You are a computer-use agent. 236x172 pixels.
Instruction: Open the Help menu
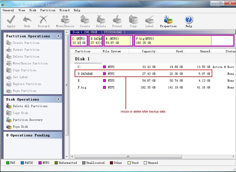tap(77, 10)
